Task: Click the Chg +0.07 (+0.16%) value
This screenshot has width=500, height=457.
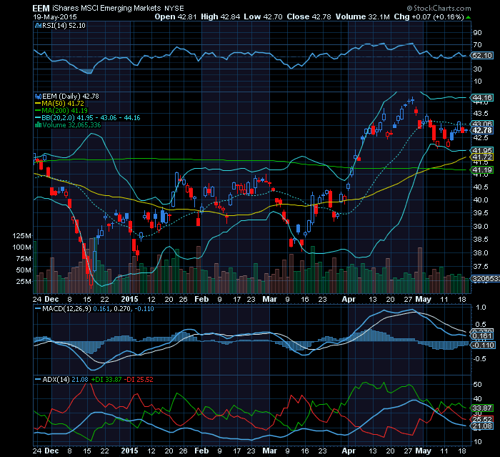Action: pyautogui.click(x=429, y=17)
